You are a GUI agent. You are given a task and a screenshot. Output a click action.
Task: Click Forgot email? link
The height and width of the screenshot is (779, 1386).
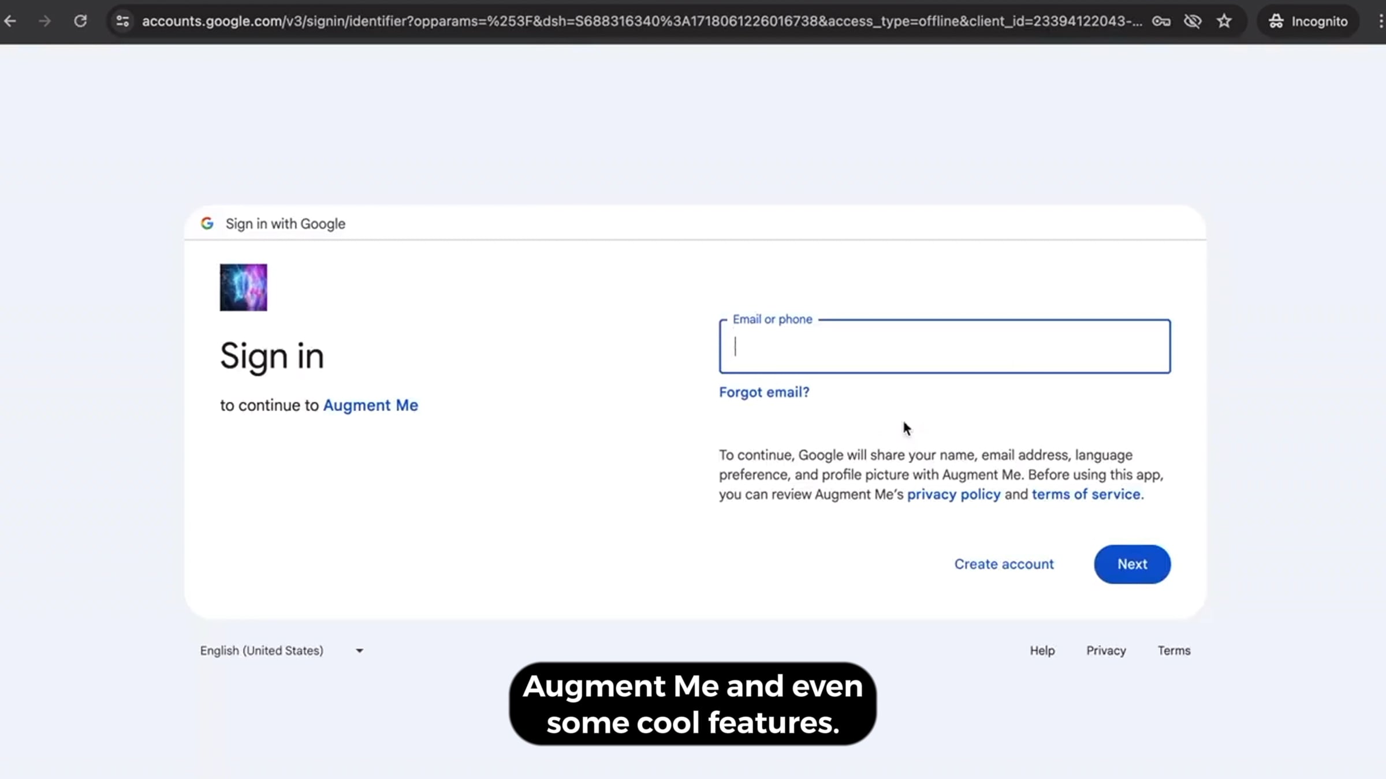click(x=763, y=392)
